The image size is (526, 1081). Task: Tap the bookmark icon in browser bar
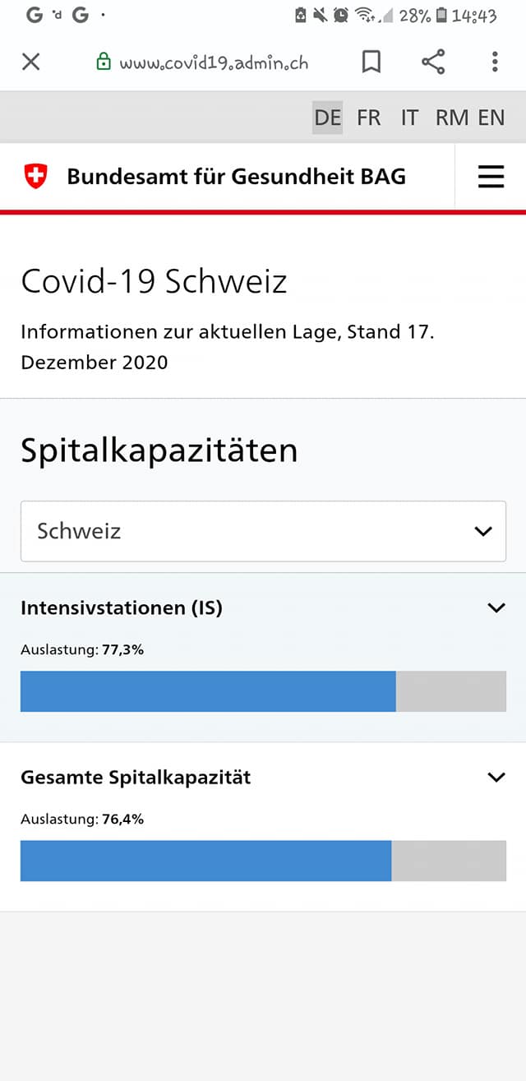pyautogui.click(x=371, y=62)
